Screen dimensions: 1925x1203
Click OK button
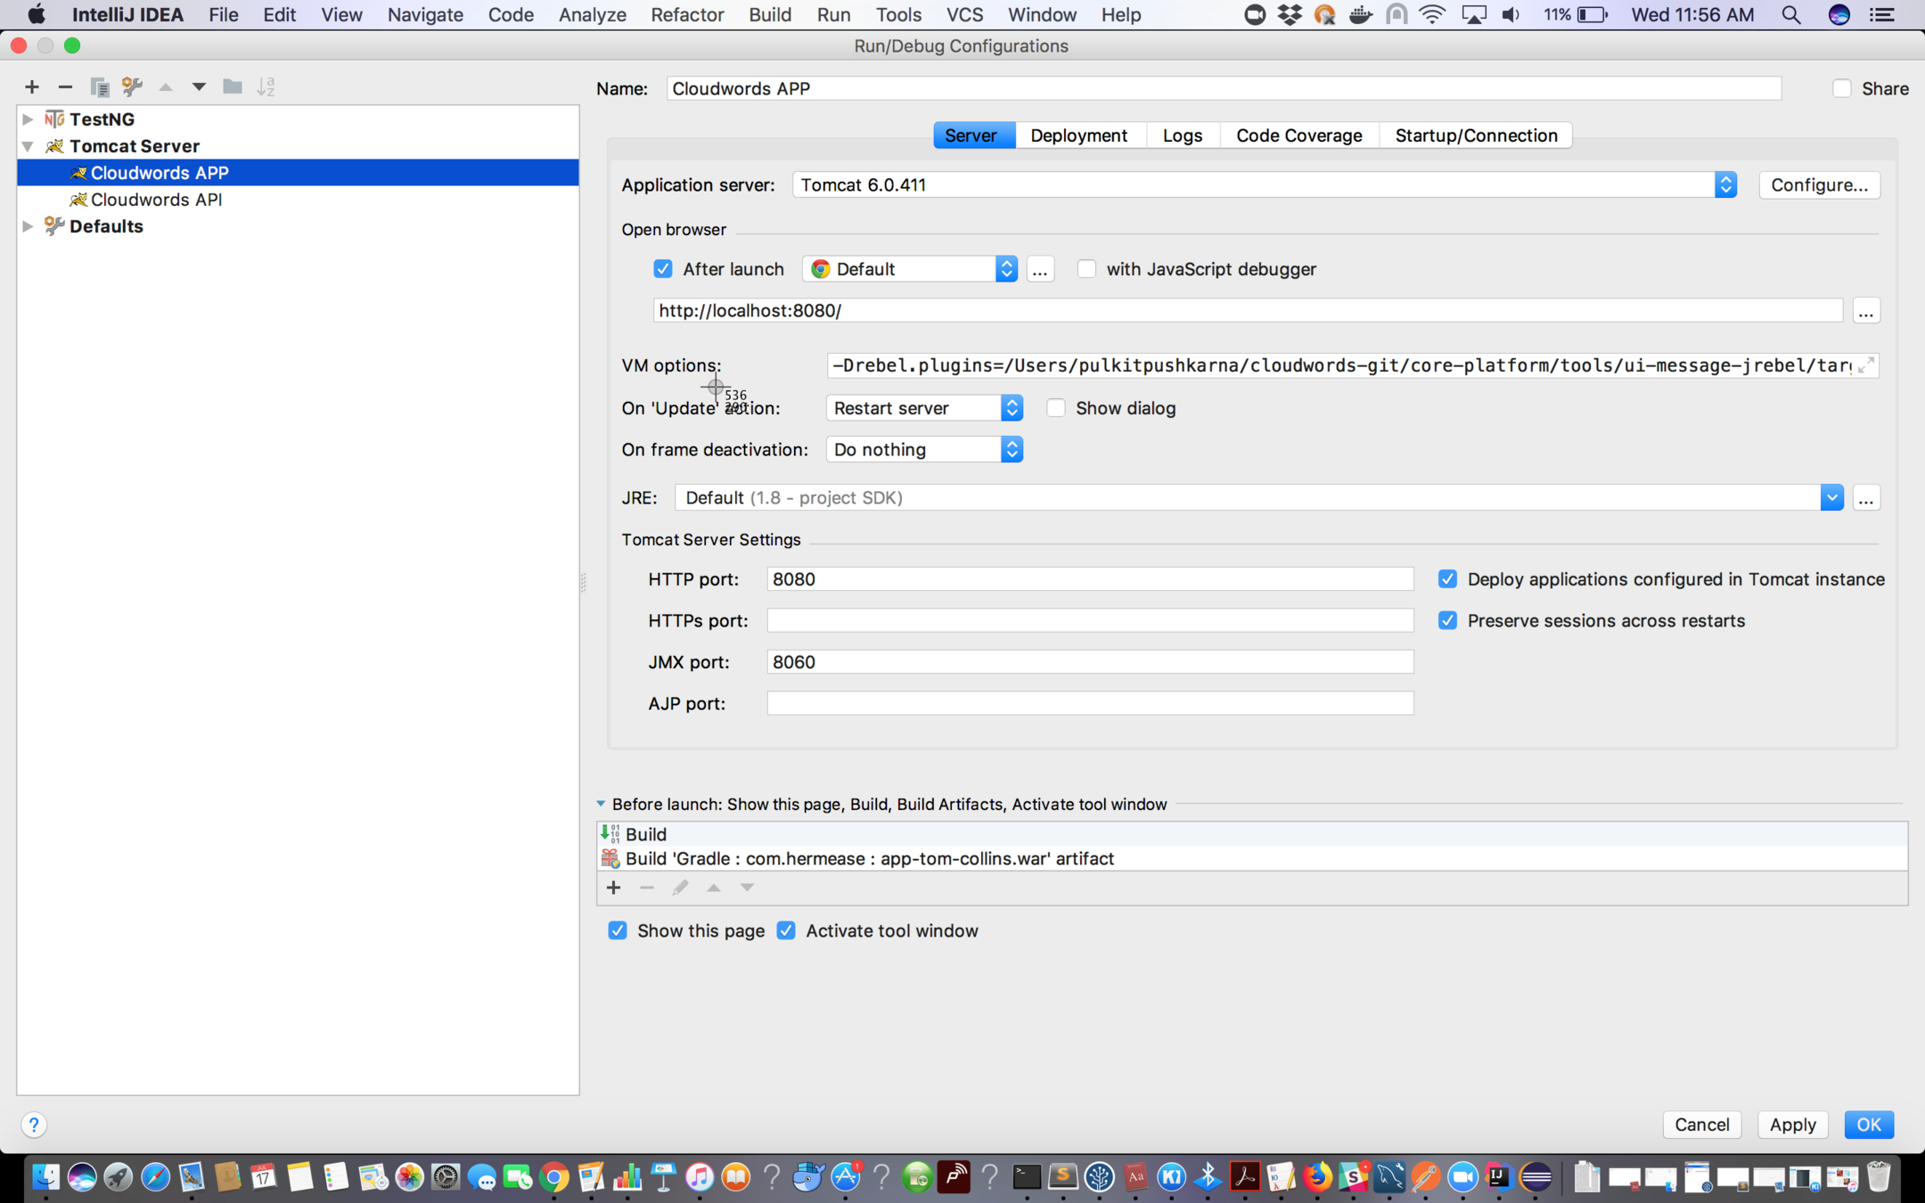(1869, 1125)
